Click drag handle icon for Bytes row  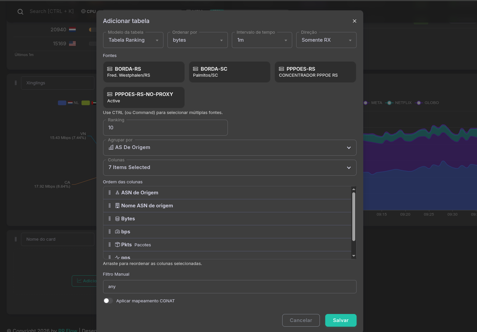point(109,219)
